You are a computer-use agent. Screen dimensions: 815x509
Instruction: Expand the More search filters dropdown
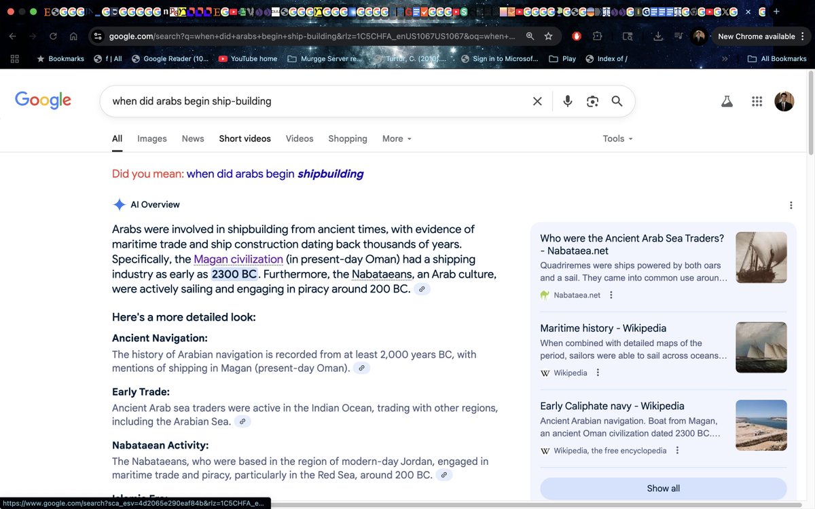tap(397, 138)
